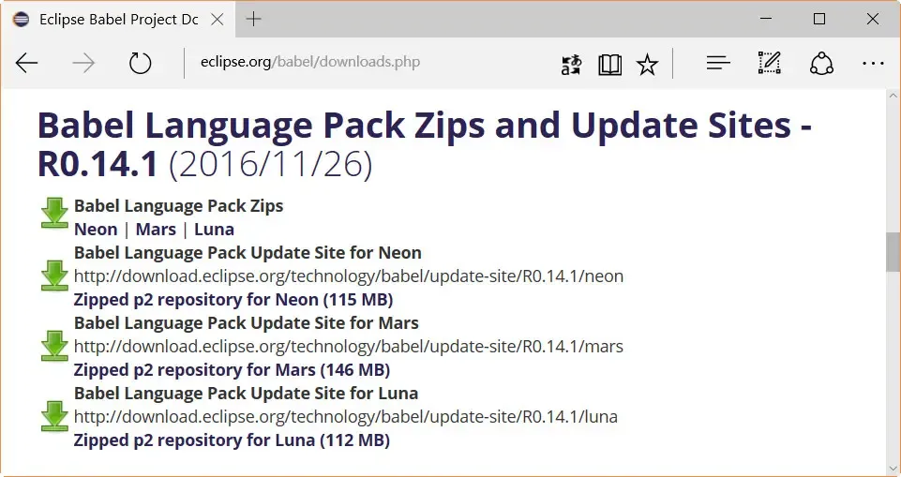Select the Eclipse Babel Project tab
The width and height of the screenshot is (901, 477).
[x=111, y=20]
